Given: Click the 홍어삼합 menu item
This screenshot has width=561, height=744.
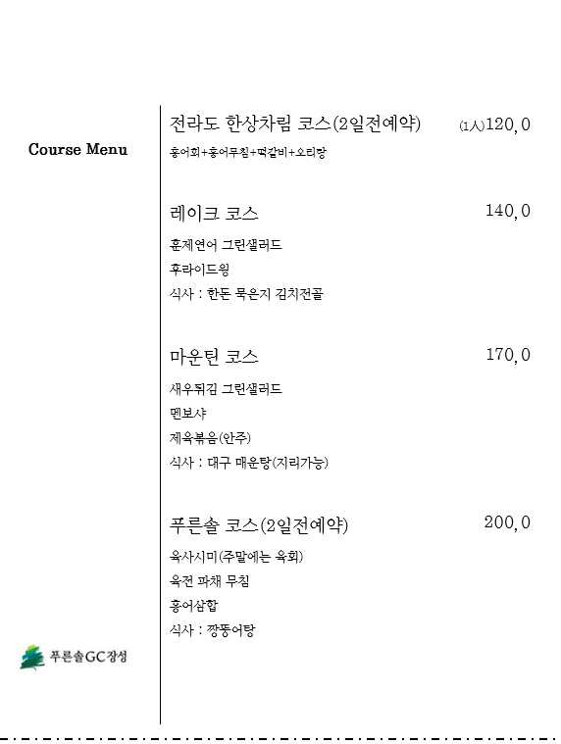Looking at the screenshot, I should (x=193, y=606).
